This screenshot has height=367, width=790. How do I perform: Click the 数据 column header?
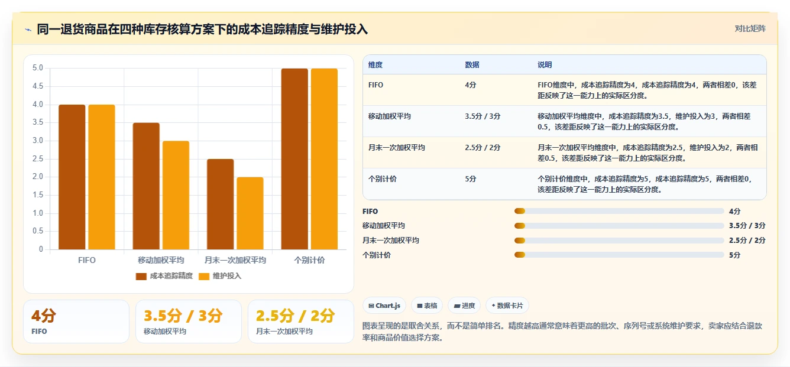tap(472, 65)
